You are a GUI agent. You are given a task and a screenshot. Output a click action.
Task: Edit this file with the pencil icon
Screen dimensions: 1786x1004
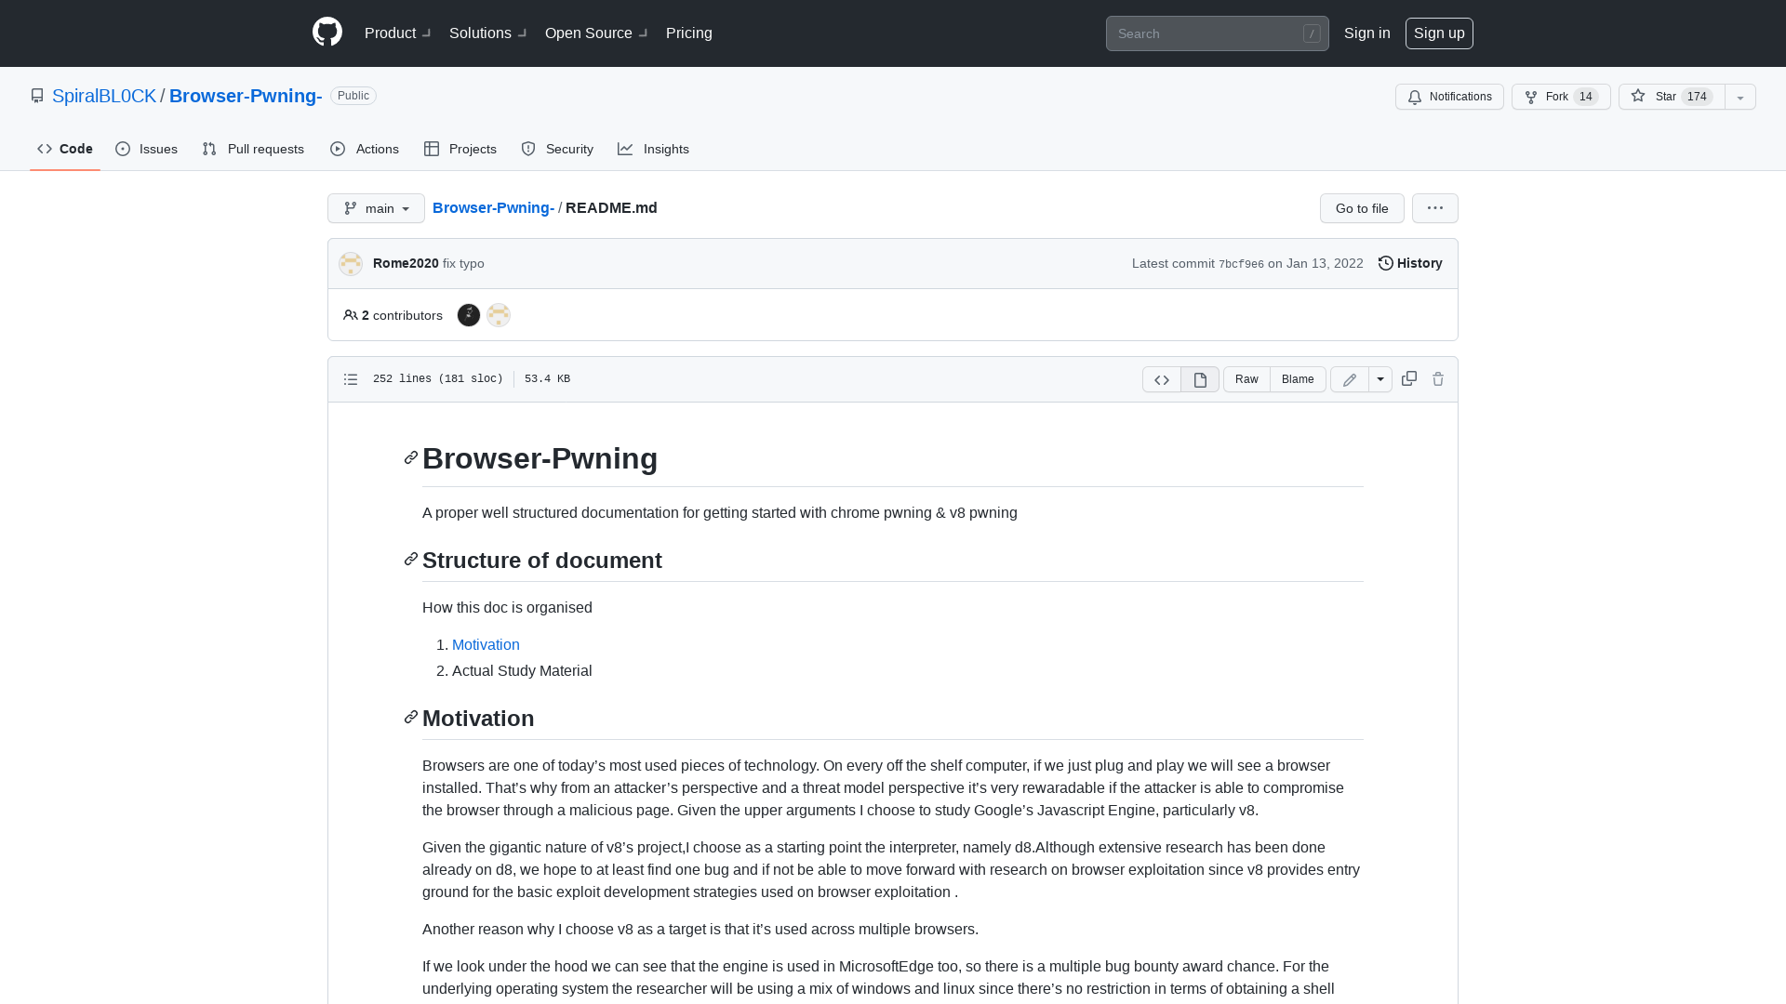(x=1350, y=379)
